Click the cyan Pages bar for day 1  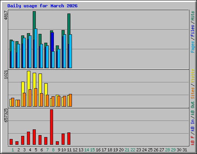(x=13, y=55)
